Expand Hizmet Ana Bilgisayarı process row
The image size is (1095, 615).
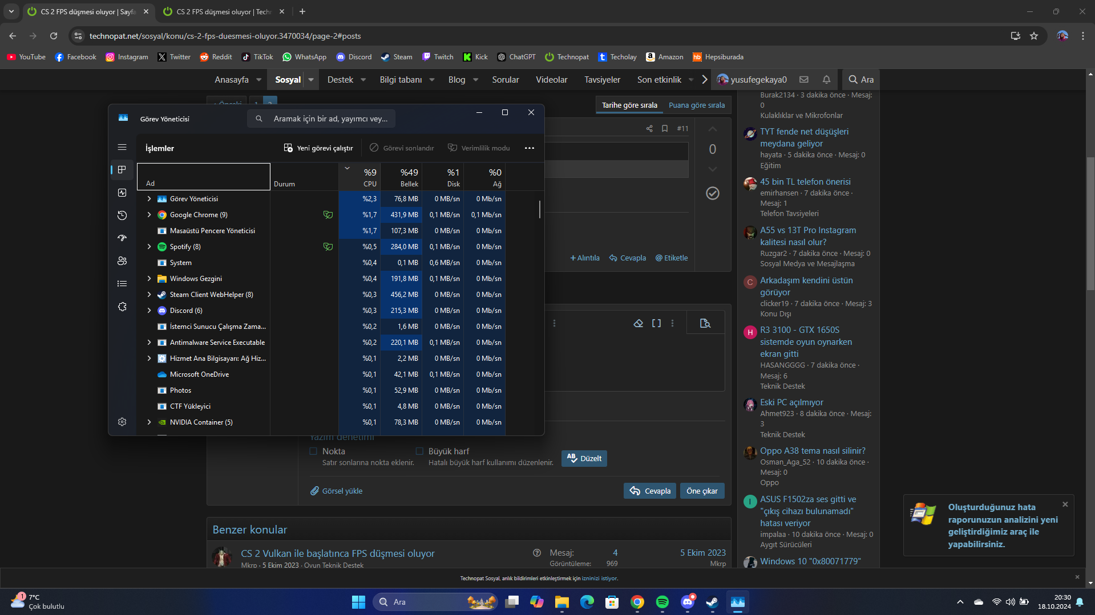(149, 359)
